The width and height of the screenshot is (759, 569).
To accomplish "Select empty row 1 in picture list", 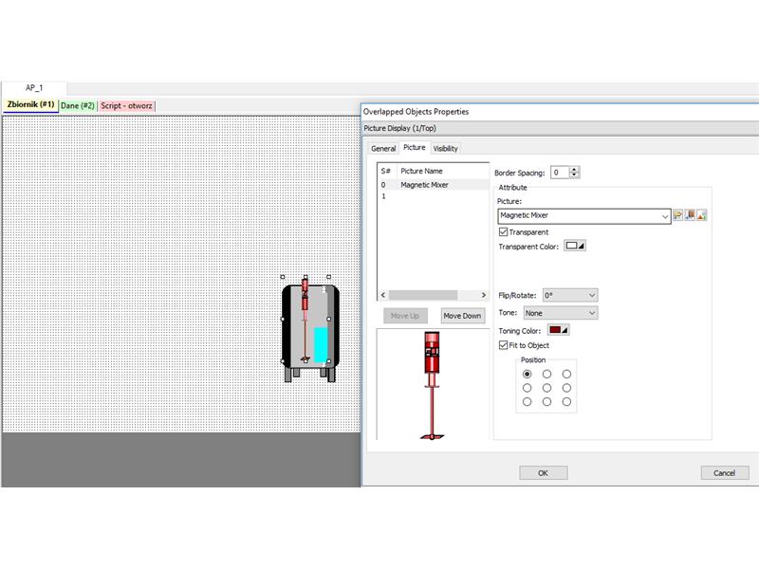I will point(434,196).
